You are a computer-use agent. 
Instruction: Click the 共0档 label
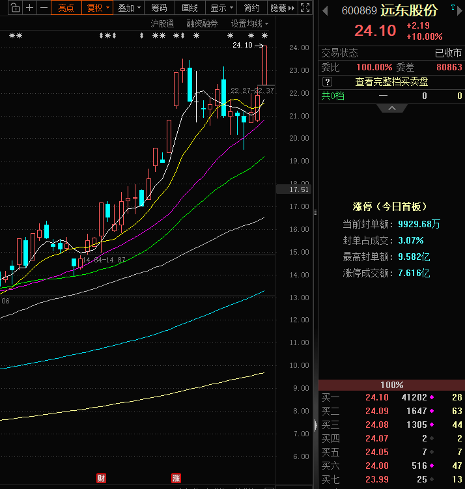(333, 96)
